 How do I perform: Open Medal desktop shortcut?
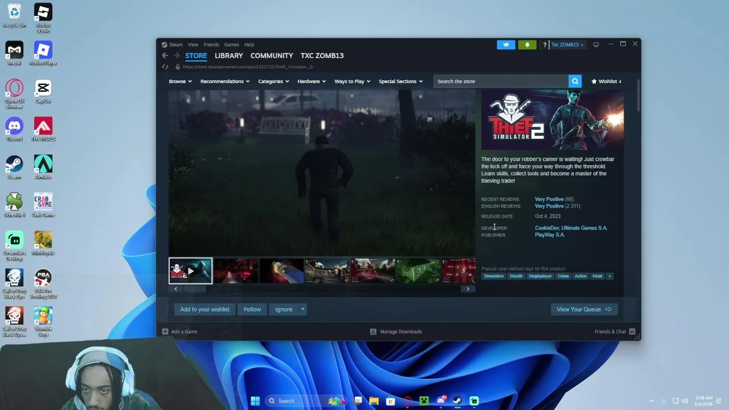coord(14,53)
